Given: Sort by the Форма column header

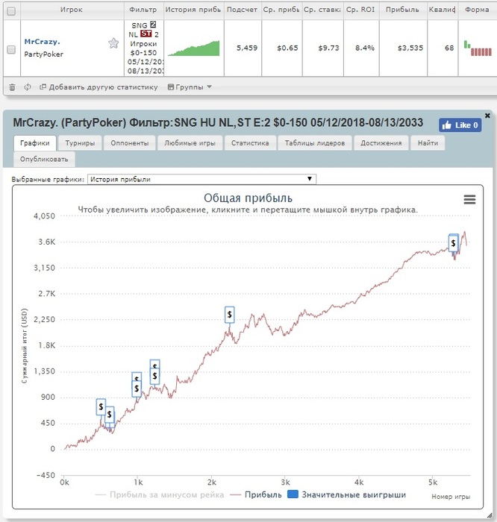Looking at the screenshot, I should tap(477, 10).
